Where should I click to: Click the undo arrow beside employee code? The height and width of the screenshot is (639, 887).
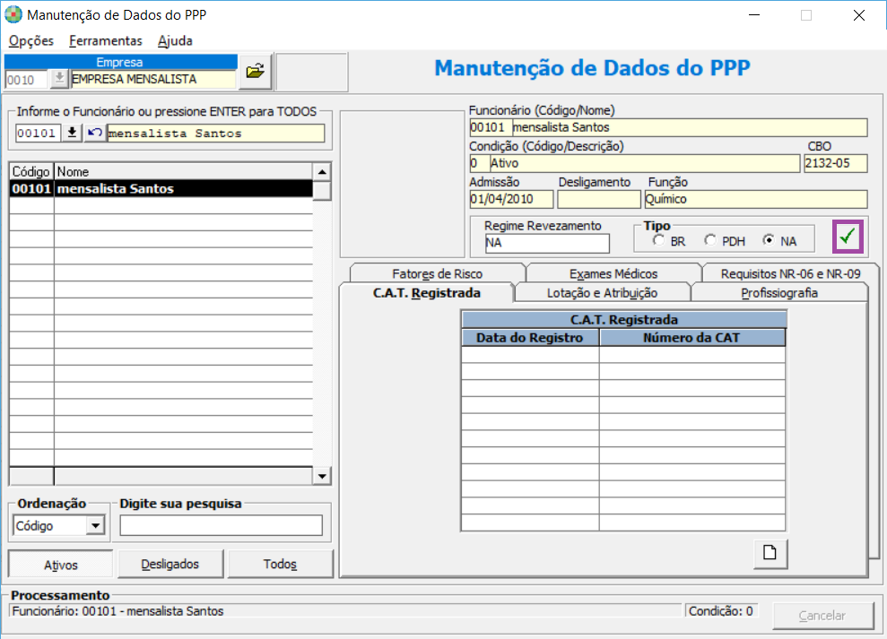point(94,133)
